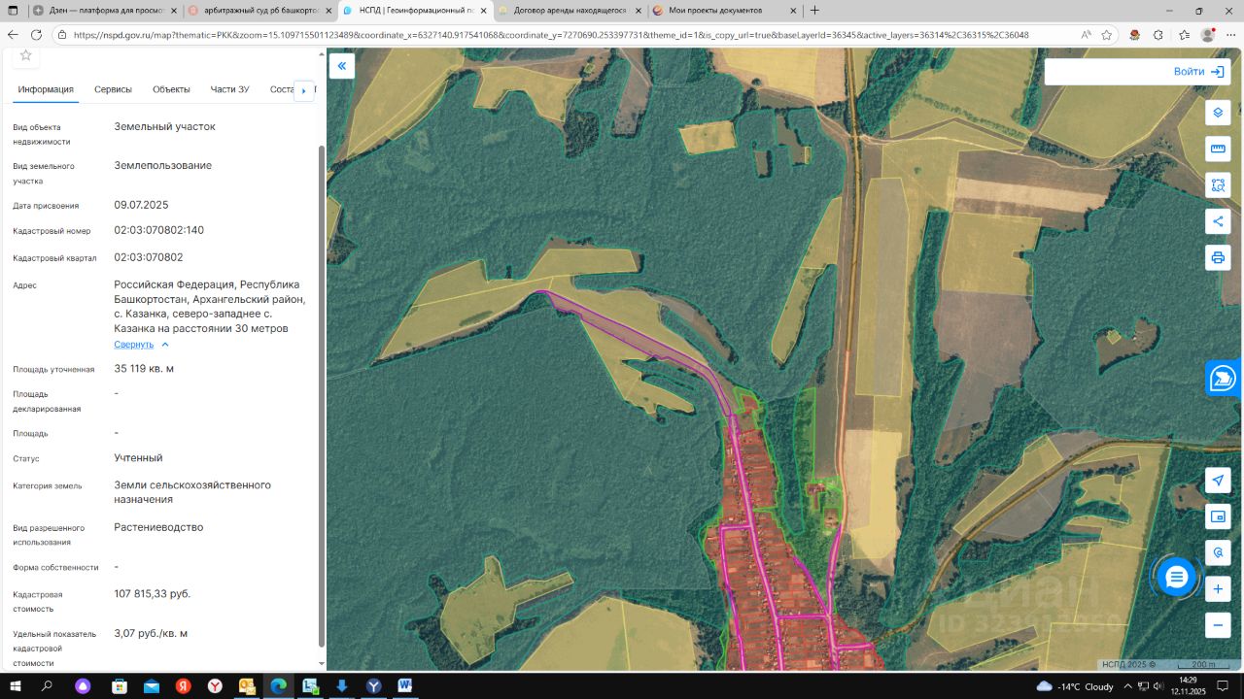Open the map layers panel
The height and width of the screenshot is (699, 1244).
pos(1218,113)
